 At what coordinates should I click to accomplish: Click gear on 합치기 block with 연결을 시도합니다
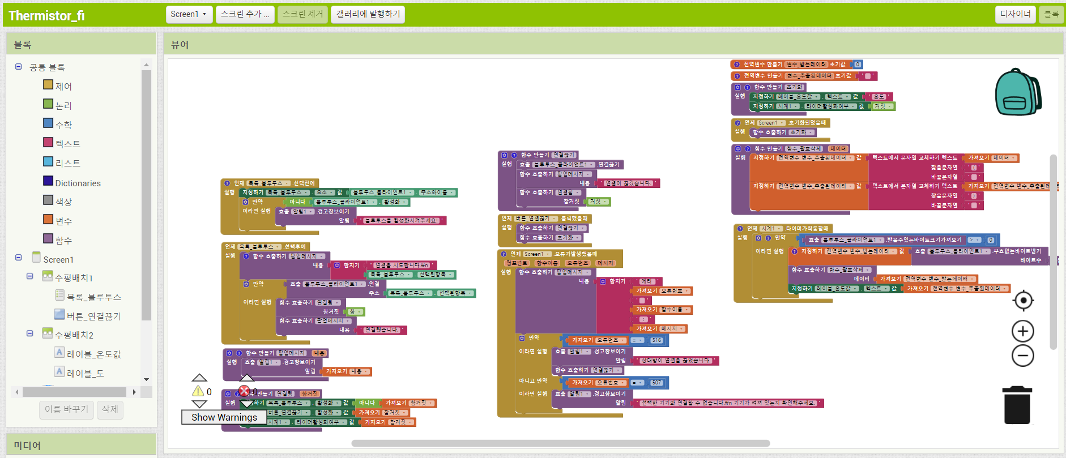click(337, 265)
